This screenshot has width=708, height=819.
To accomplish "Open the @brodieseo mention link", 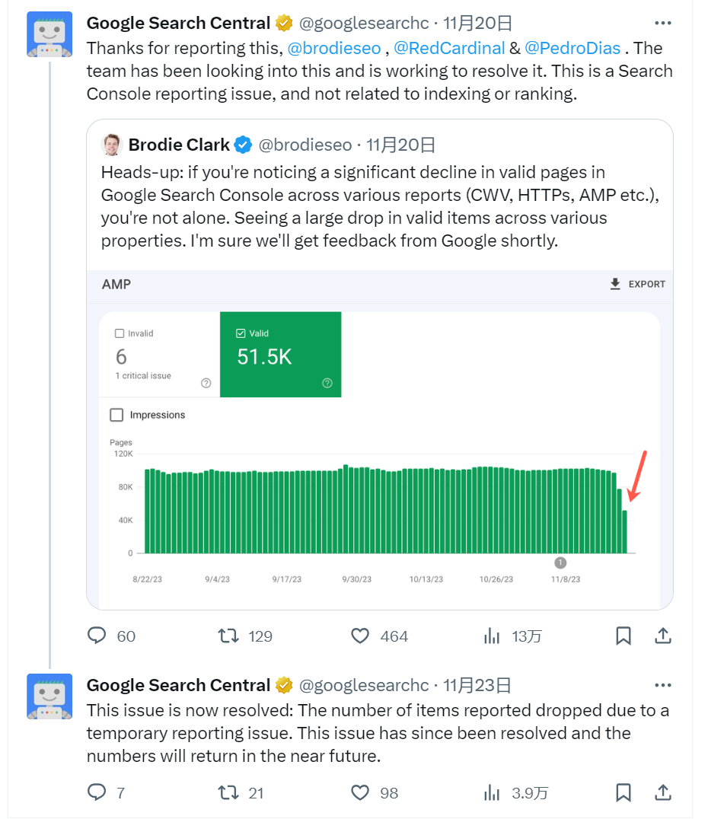I will [333, 48].
